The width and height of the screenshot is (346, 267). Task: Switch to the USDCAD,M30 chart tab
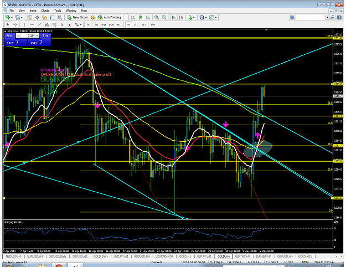pos(164,256)
